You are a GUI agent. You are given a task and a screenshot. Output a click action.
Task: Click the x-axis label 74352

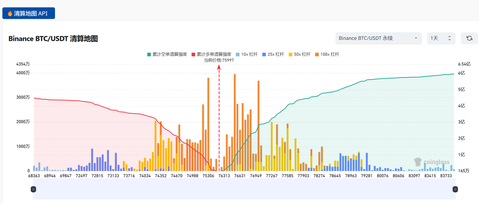click(160, 176)
